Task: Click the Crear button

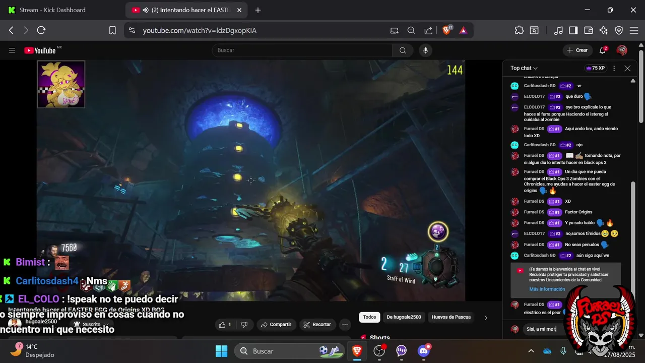Action: coord(577,50)
